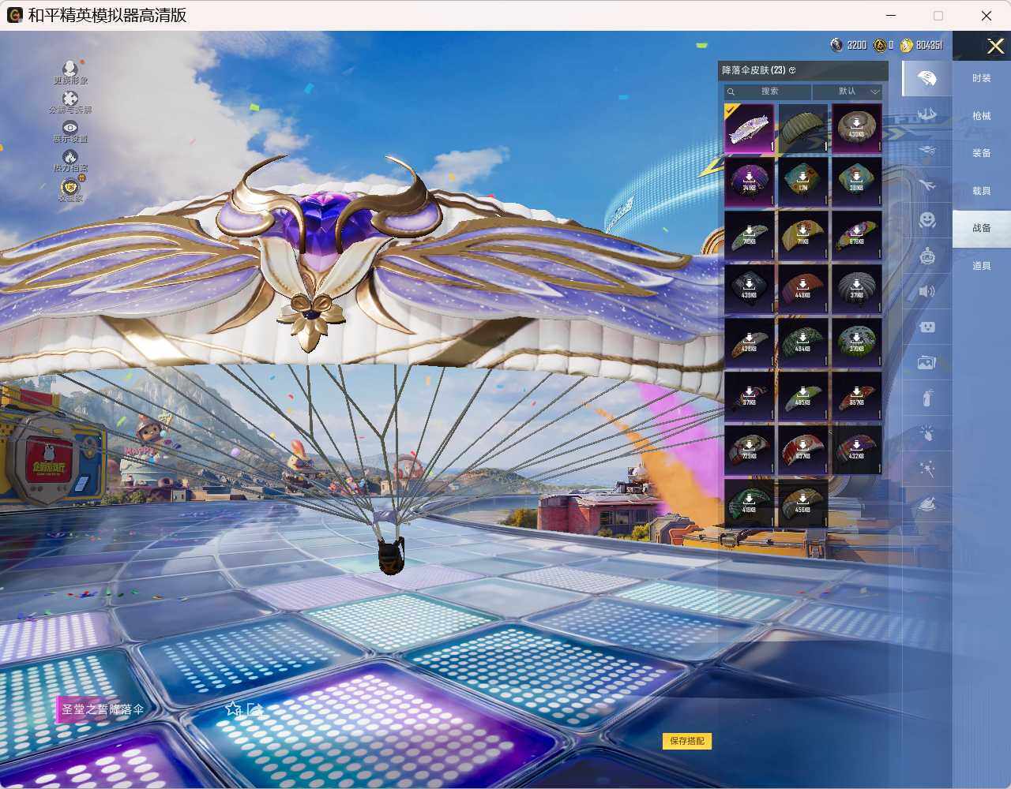Image resolution: width=1011 pixels, height=789 pixels.
Task: Click the yellow coin icon showing 804351
Action: click(x=907, y=45)
